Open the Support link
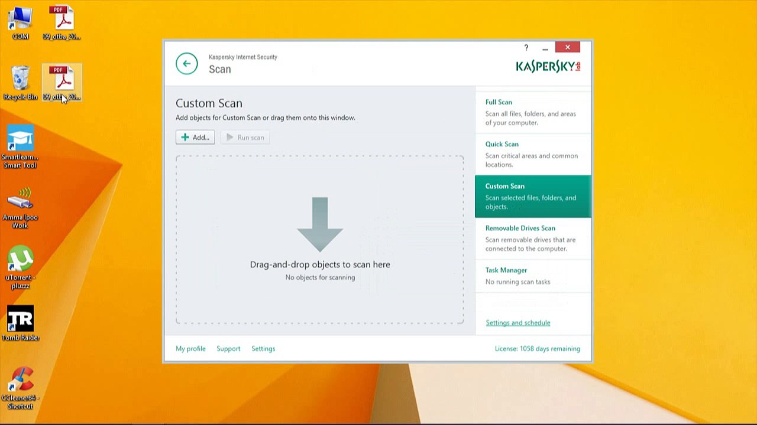 [228, 349]
